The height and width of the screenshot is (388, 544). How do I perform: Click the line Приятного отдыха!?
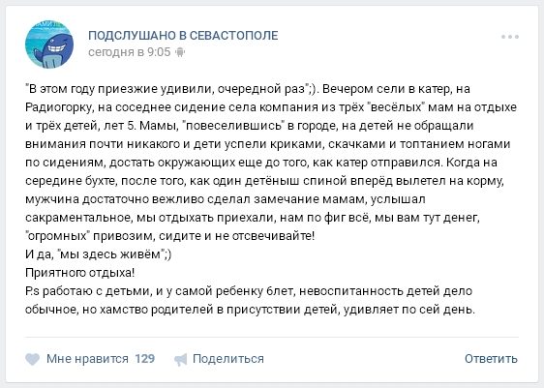pos(79,273)
